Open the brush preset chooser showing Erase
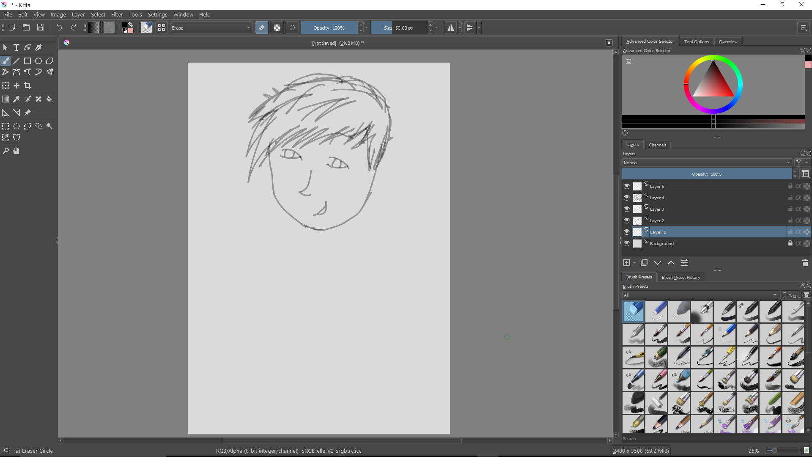Viewport: 812px width, 457px height. pos(211,28)
